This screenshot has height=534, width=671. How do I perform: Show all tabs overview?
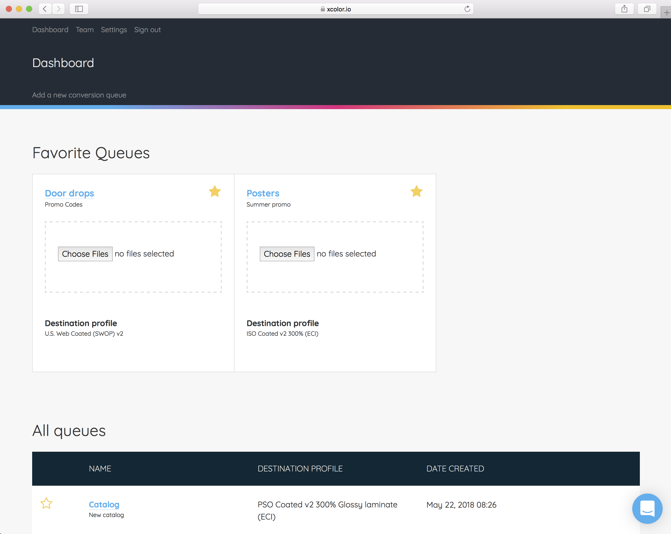pos(647,9)
